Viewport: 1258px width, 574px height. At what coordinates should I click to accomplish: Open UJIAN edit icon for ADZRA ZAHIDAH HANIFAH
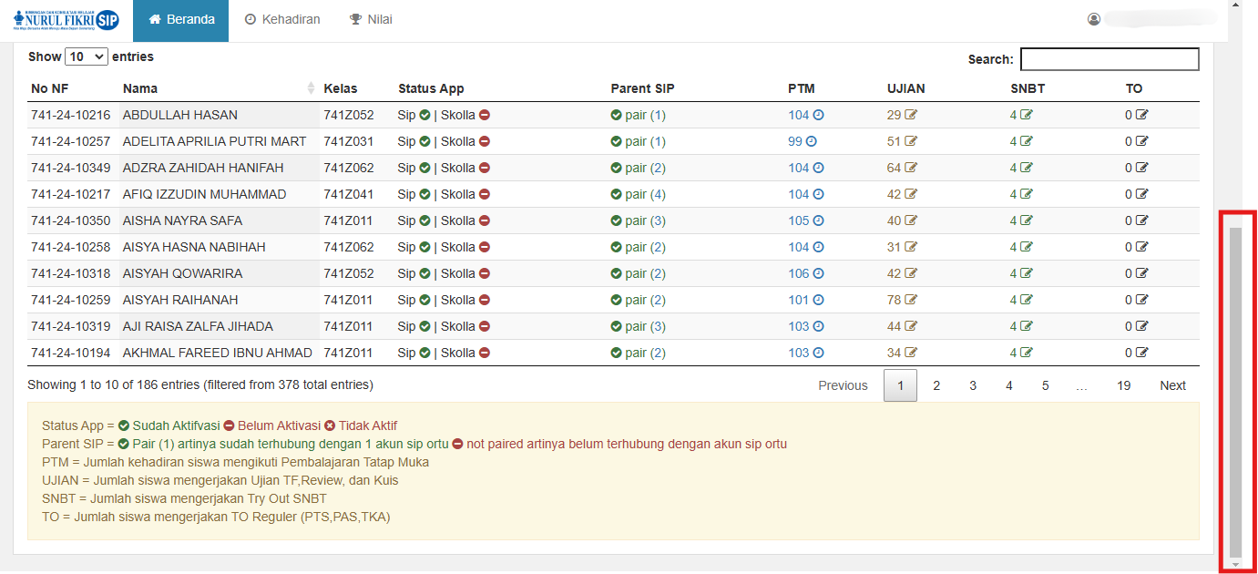click(x=911, y=169)
